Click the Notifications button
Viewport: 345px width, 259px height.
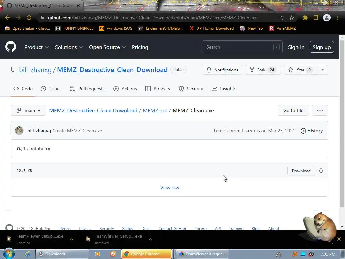coord(222,70)
